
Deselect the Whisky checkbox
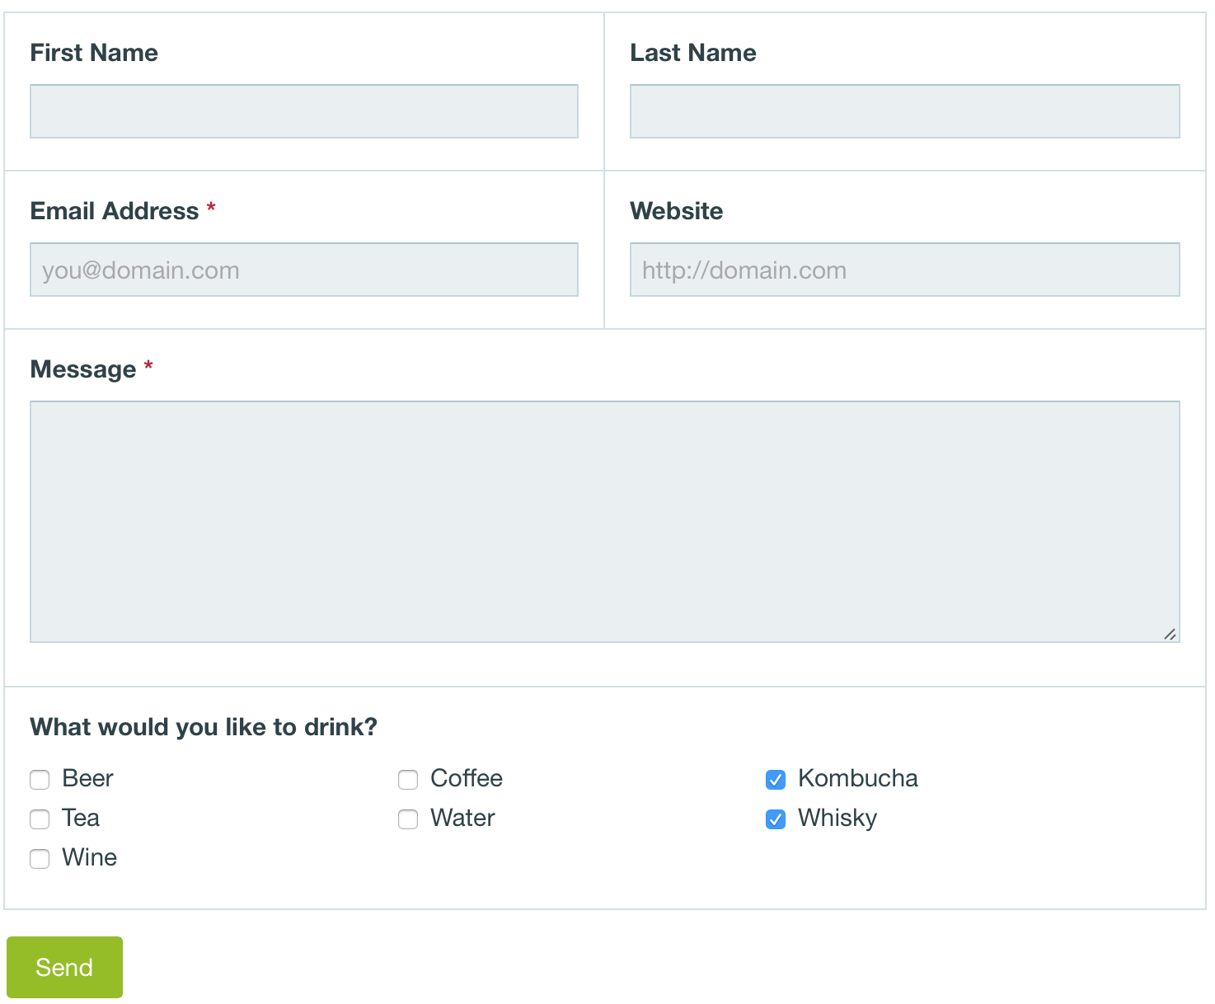(776, 819)
